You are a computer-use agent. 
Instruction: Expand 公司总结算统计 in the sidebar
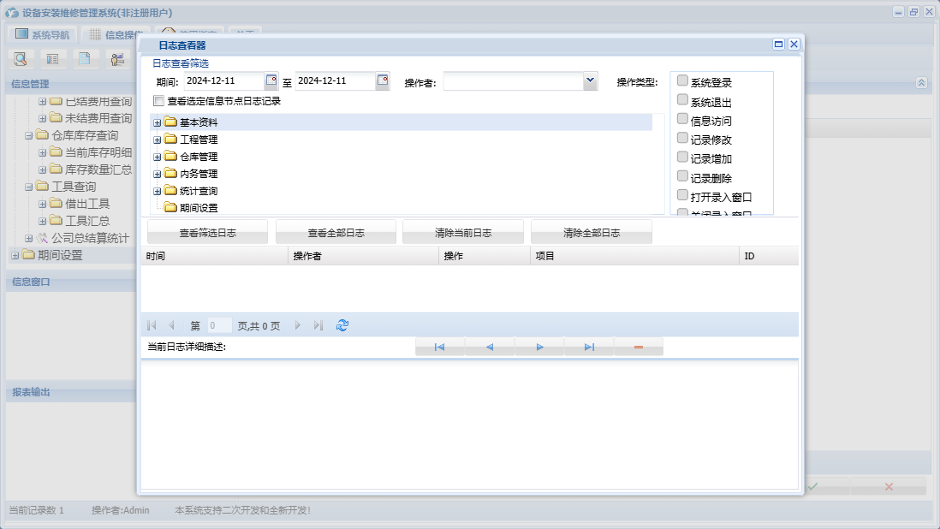pos(28,239)
